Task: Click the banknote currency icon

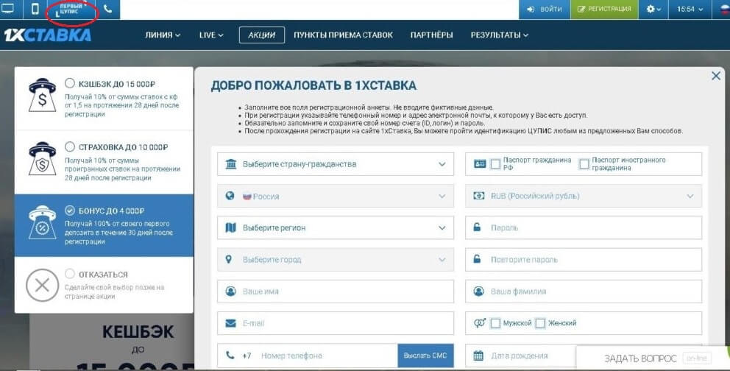Action: click(478, 196)
